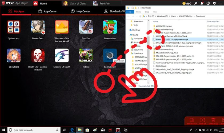
Task: Go up one folder in Explorer
Action: coord(140,16)
